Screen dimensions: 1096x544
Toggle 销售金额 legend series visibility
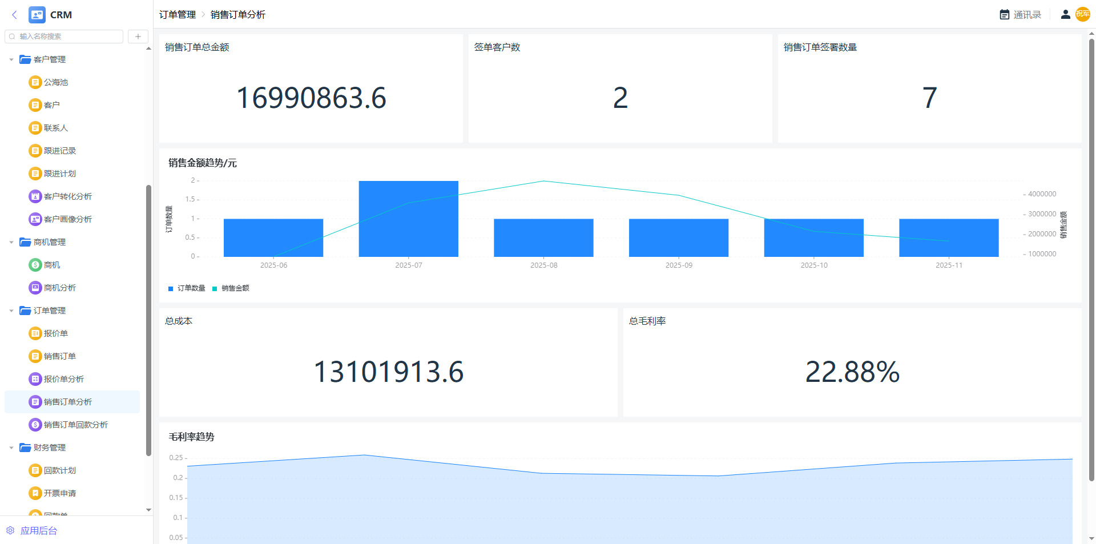click(x=231, y=288)
